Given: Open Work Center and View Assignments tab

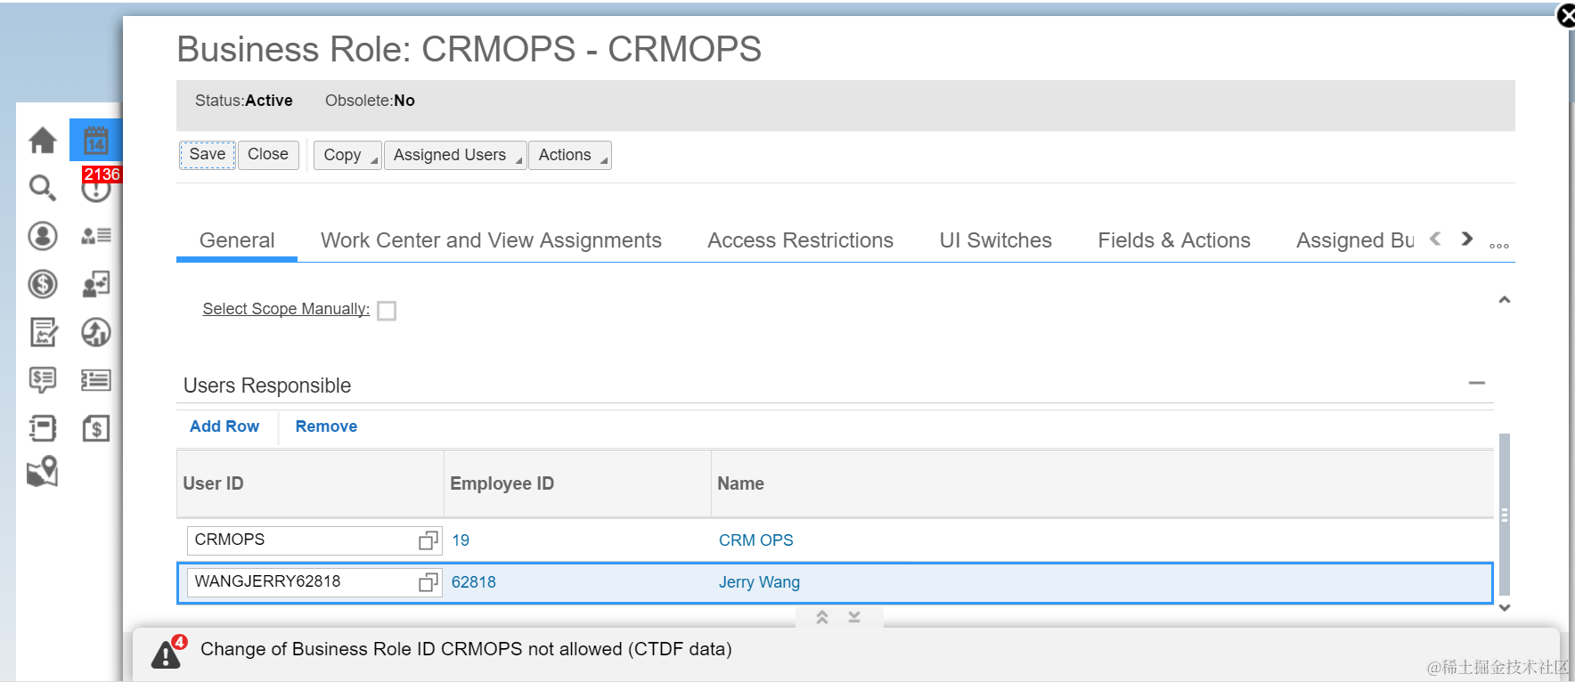Looking at the screenshot, I should pos(491,240).
